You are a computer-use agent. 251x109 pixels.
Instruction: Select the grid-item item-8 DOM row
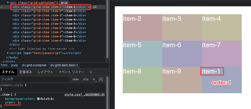[x=53, y=36]
